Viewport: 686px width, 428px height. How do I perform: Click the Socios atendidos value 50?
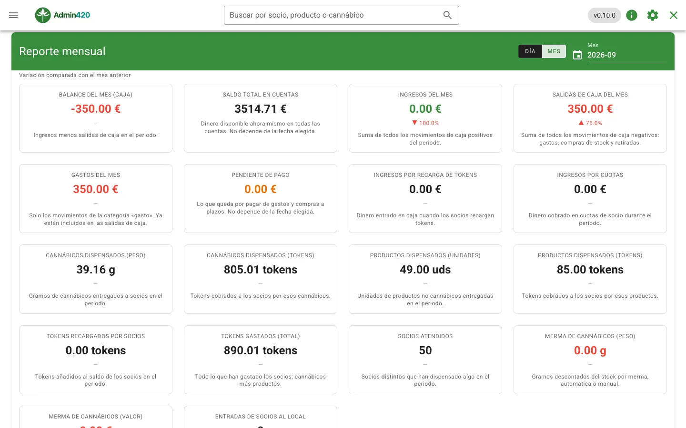[425, 350]
